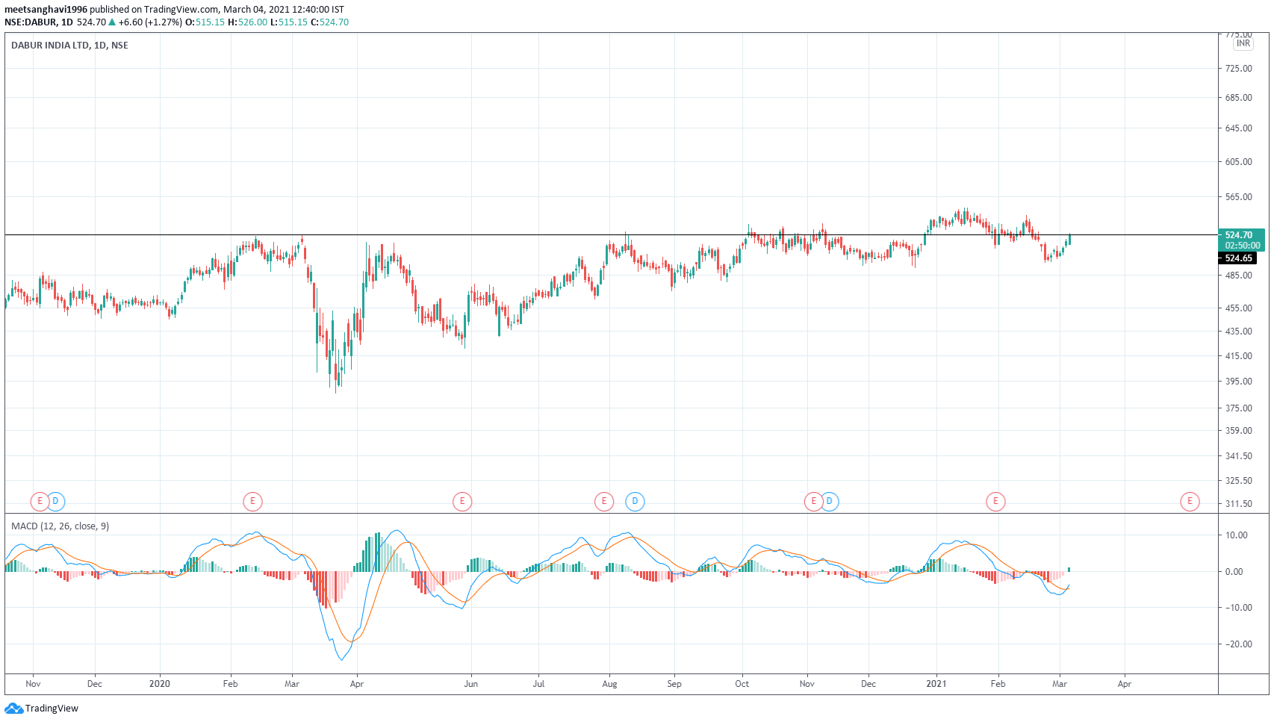Click the Apr label next to 2020
Viewport: 1274px width, 722px height.
tap(357, 684)
